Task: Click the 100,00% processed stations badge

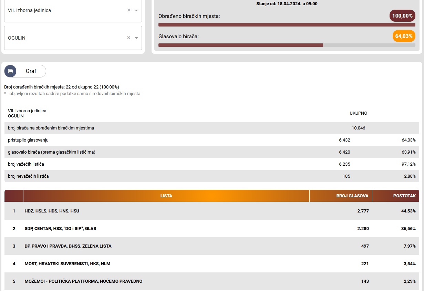Action: 402,16
